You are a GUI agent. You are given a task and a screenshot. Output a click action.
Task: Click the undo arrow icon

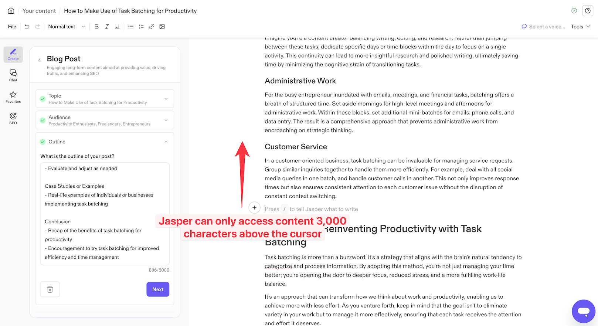pos(27,27)
